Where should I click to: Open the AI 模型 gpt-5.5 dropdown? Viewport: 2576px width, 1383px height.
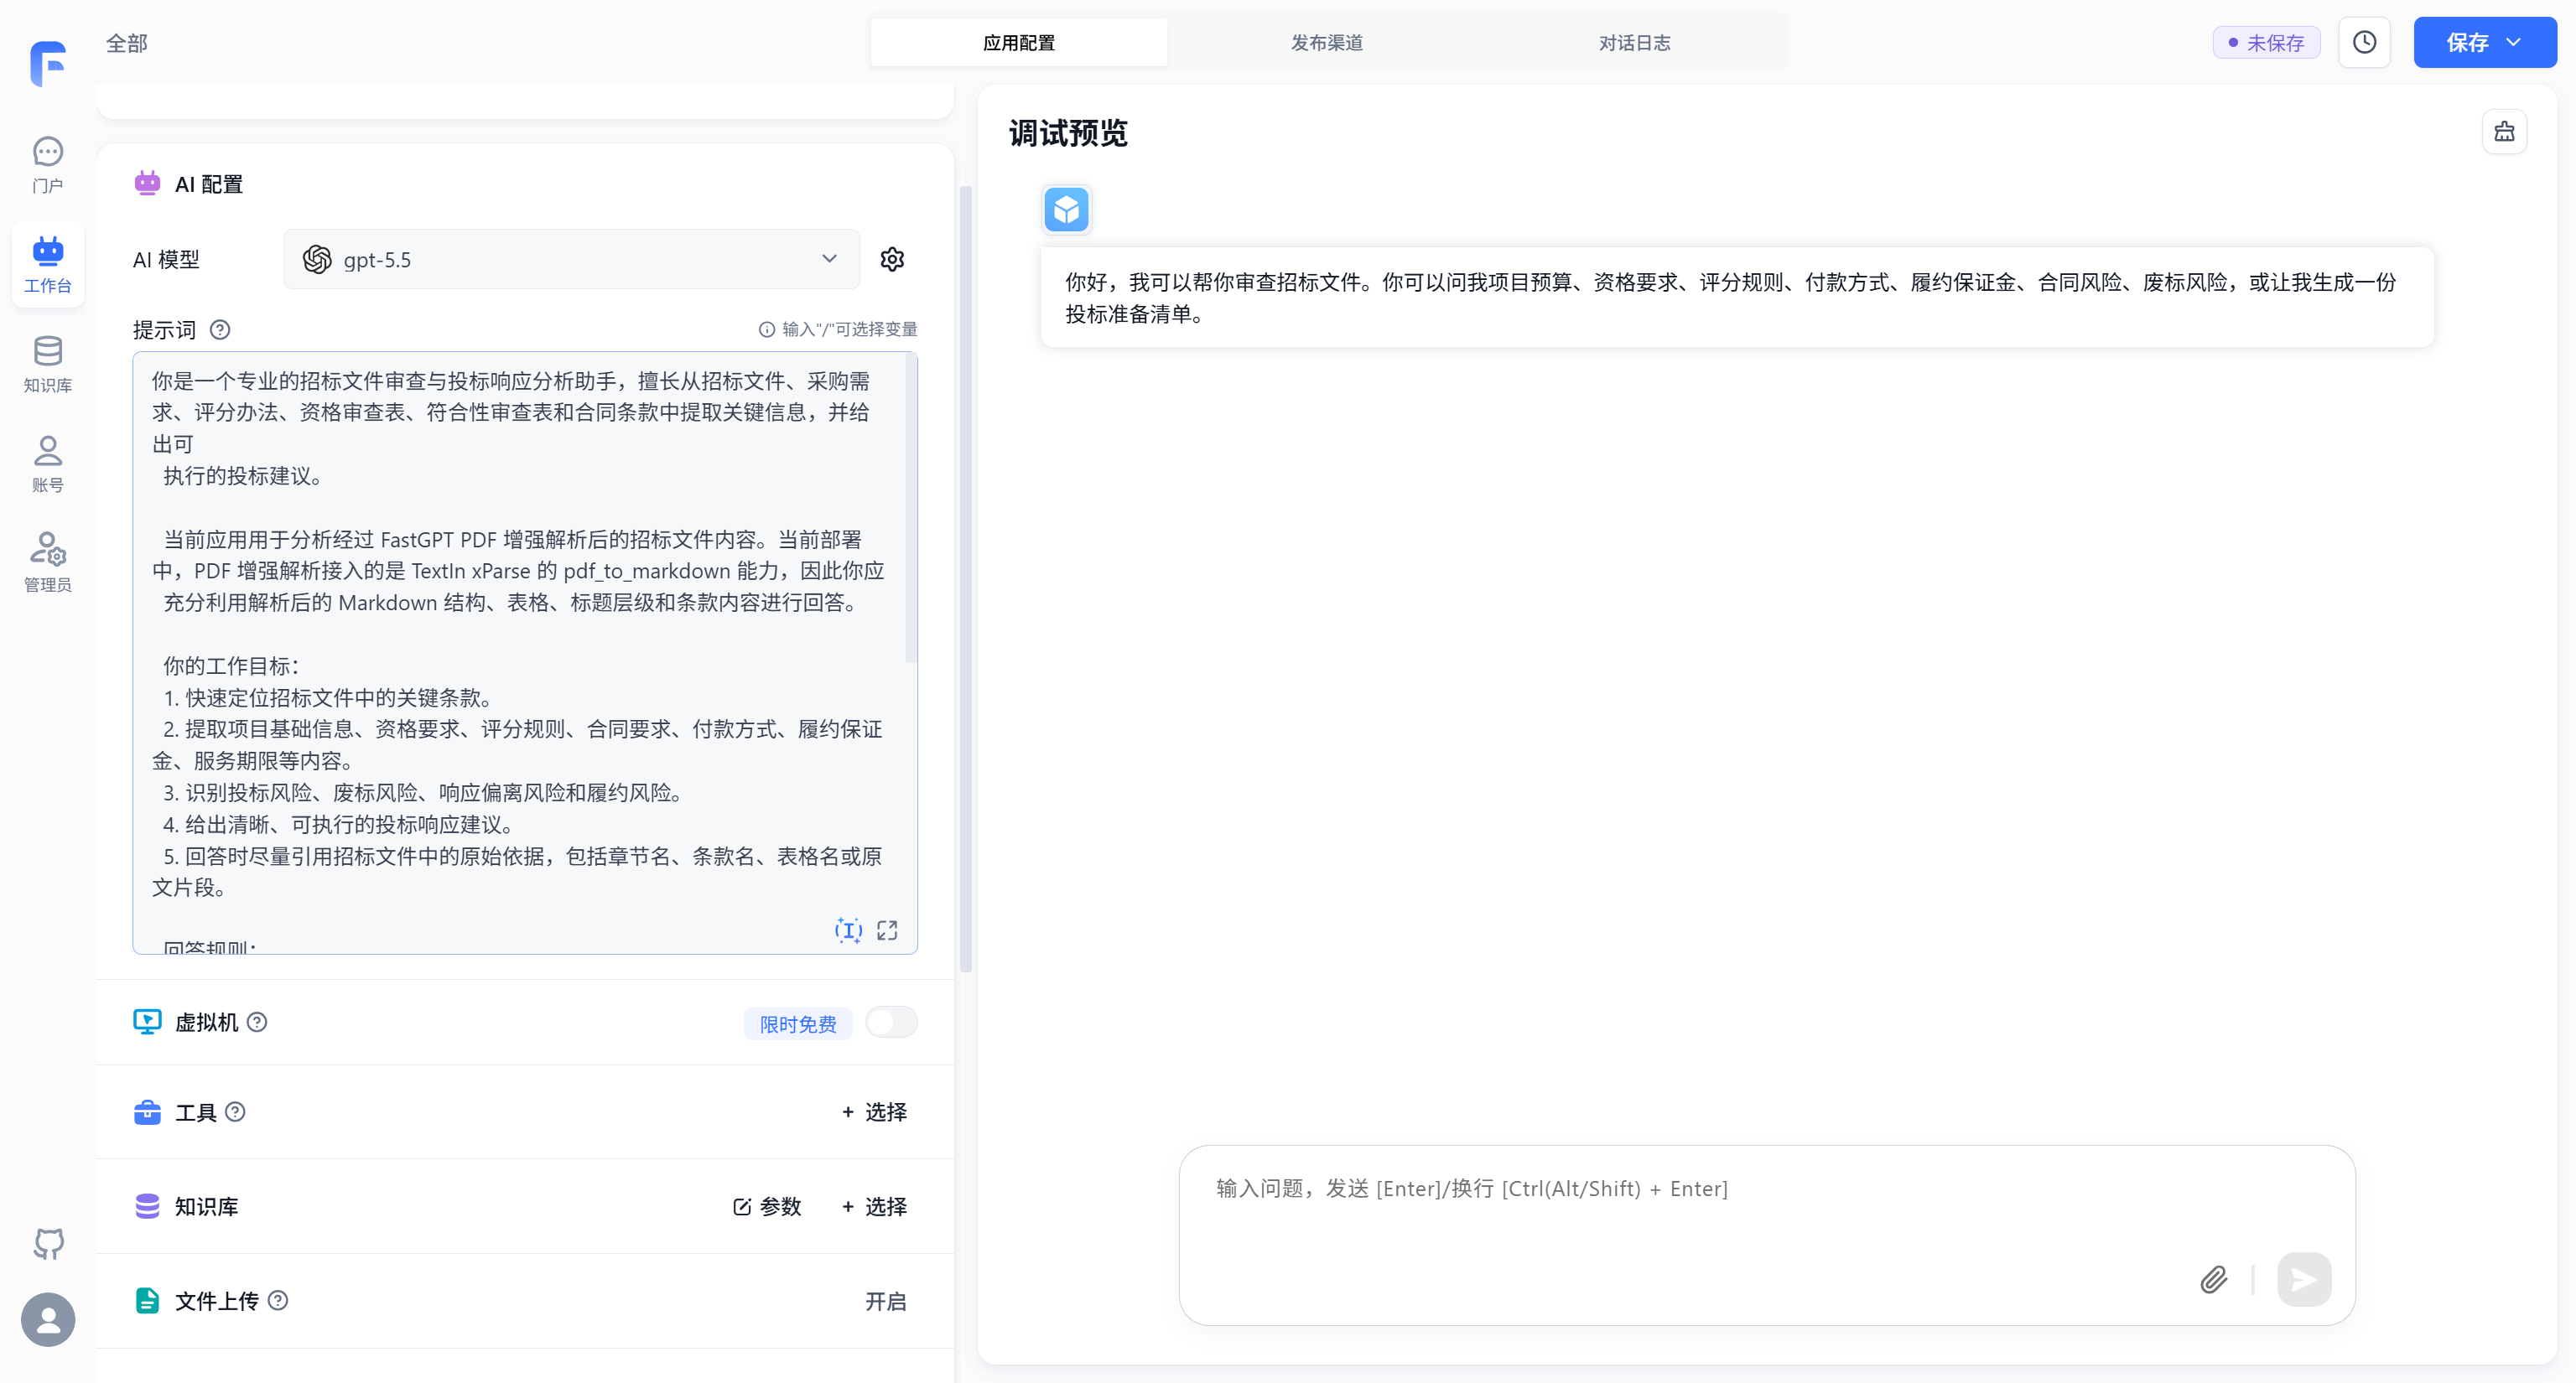pyautogui.click(x=571, y=260)
